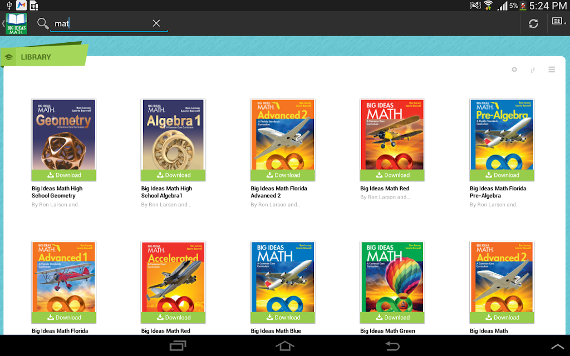Click title 'Big Ideas Math Green'
Screen dimensions: 570x356
[x=387, y=331]
